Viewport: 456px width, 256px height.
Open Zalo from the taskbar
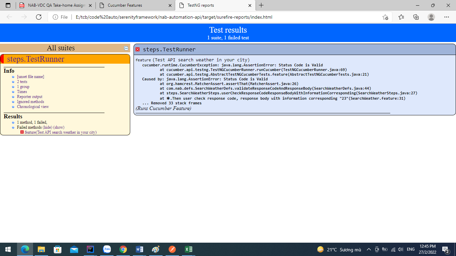click(107, 249)
